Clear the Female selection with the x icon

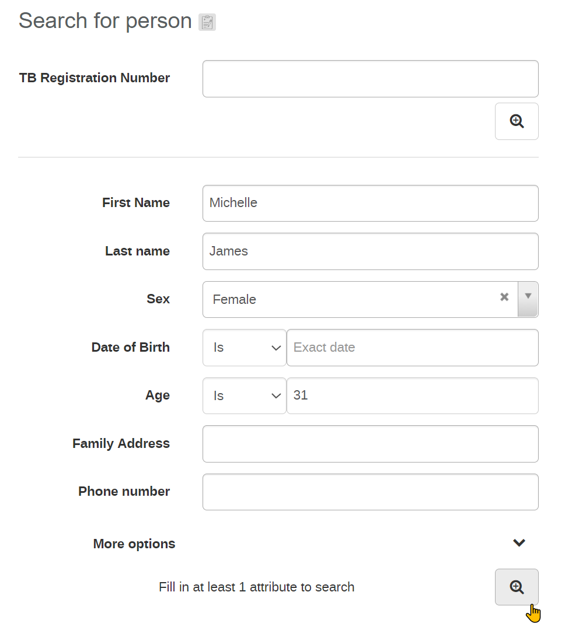(504, 297)
